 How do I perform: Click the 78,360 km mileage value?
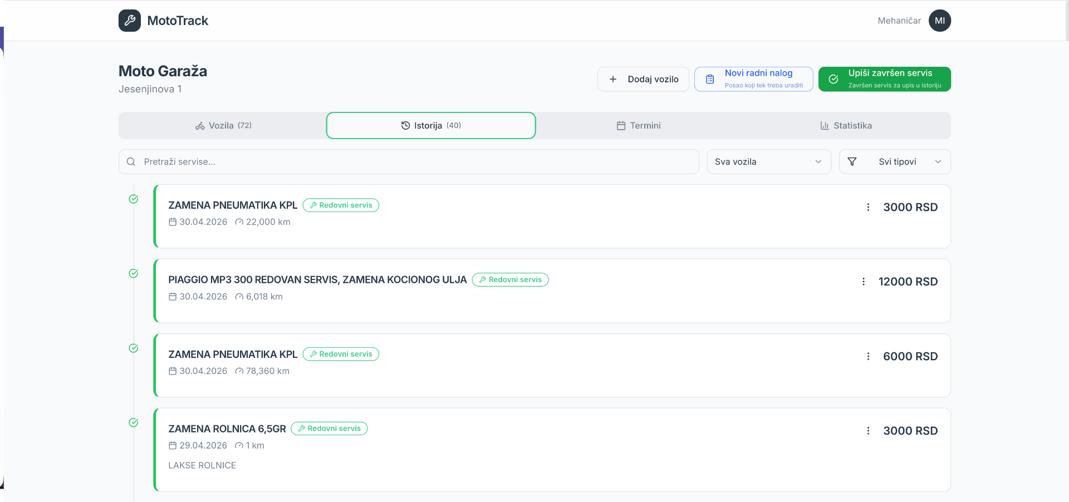(268, 371)
